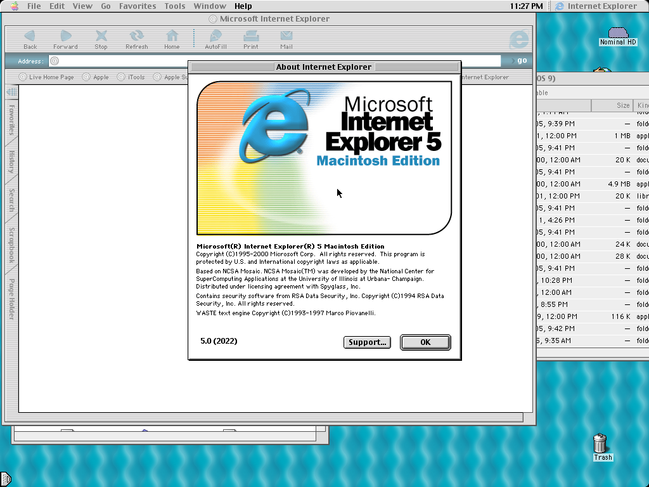
Task: Open the Go menu
Action: coord(106,6)
